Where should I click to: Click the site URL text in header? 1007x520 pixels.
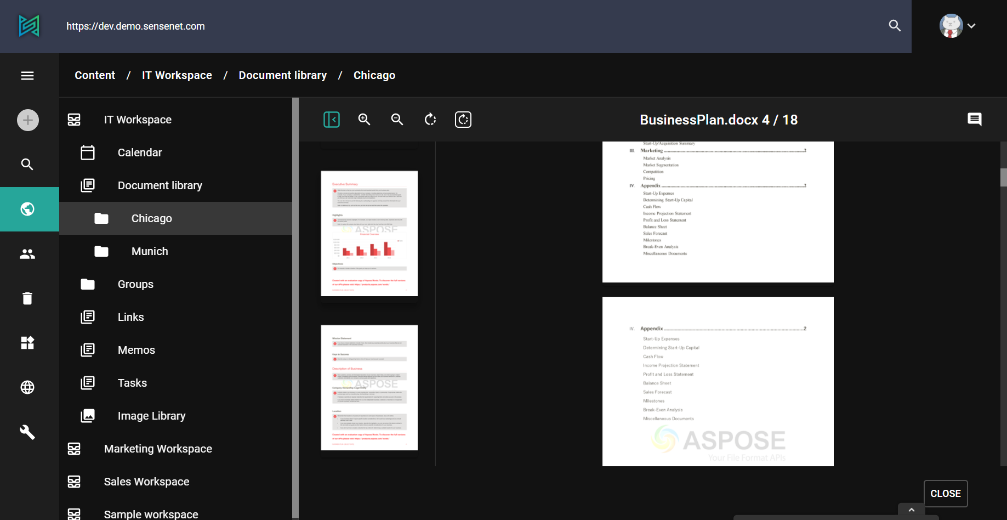coord(135,26)
